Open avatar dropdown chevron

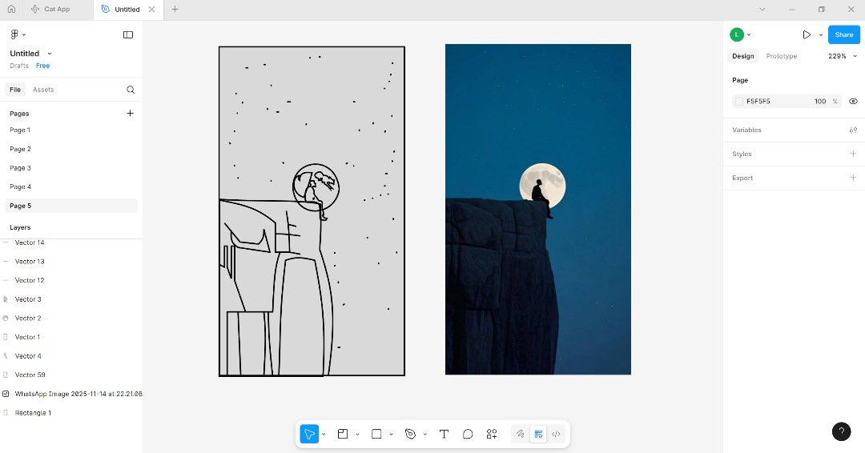pyautogui.click(x=749, y=34)
